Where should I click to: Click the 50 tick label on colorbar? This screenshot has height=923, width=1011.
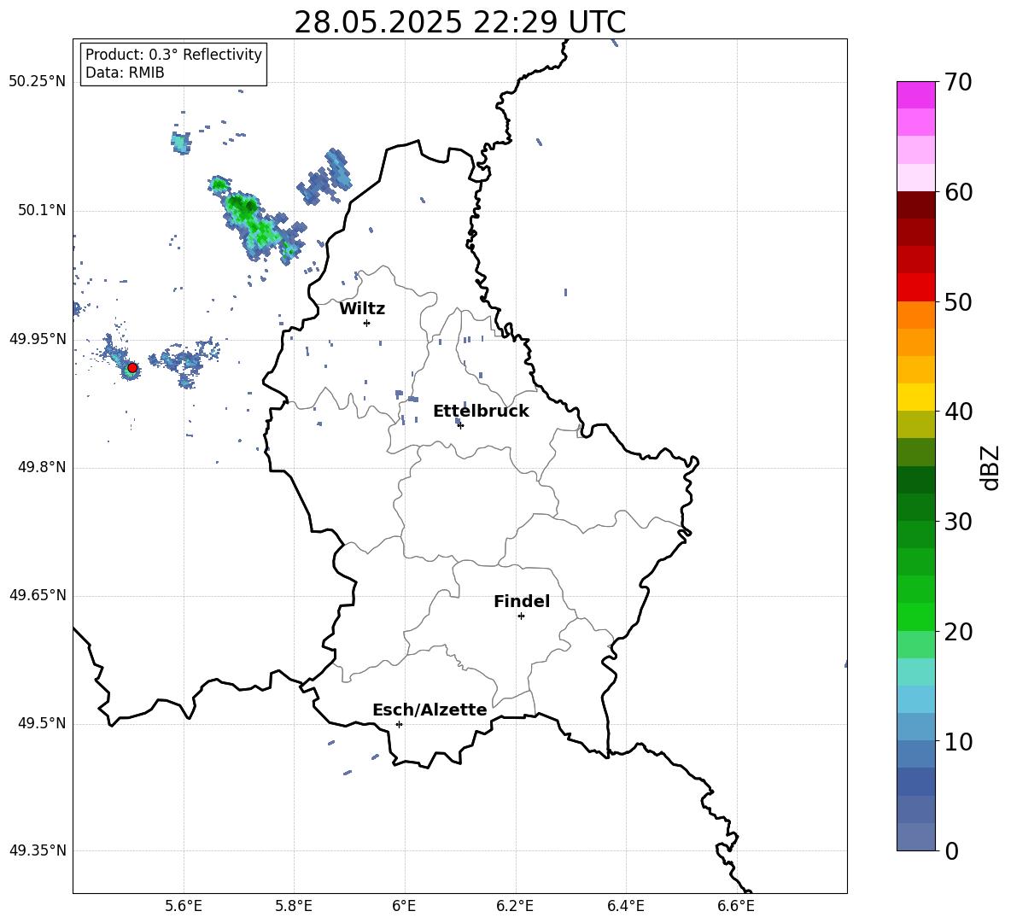tap(958, 302)
